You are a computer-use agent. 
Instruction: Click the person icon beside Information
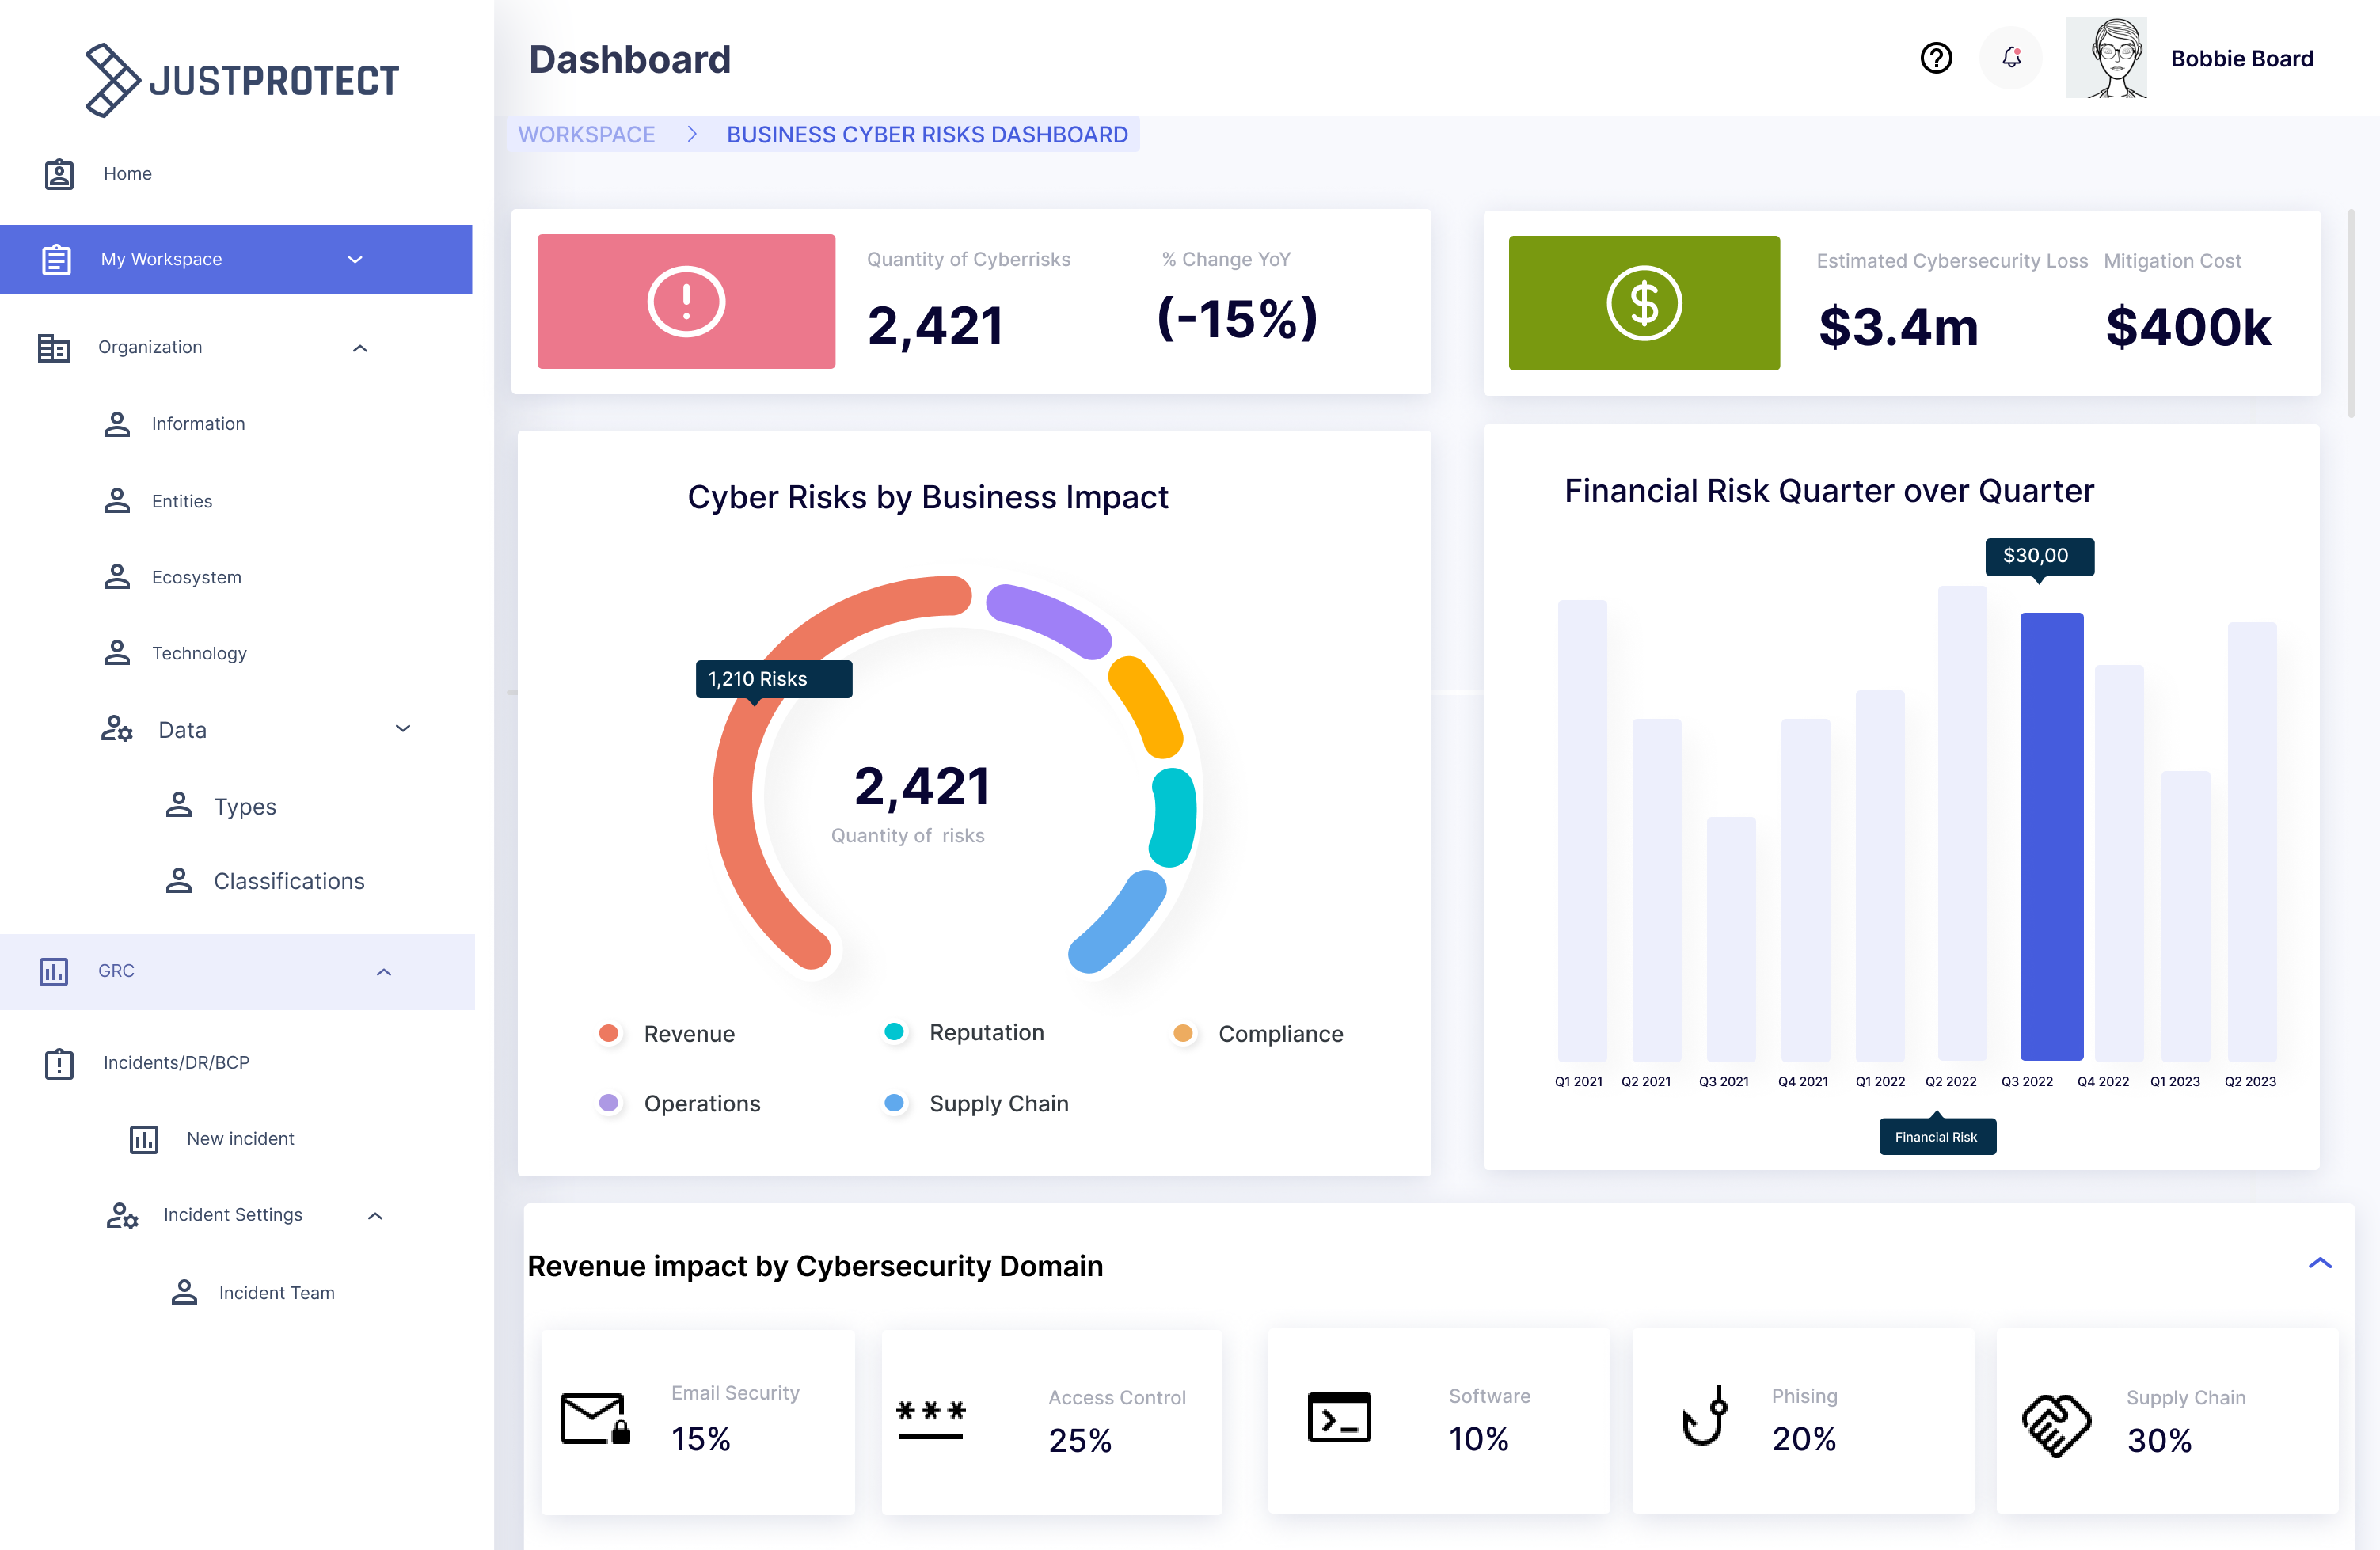coord(117,424)
